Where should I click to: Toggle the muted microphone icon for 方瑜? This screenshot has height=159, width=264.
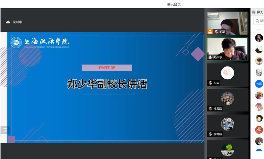point(210,83)
